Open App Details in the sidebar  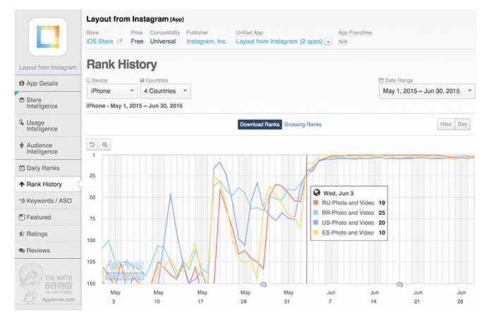(48, 83)
